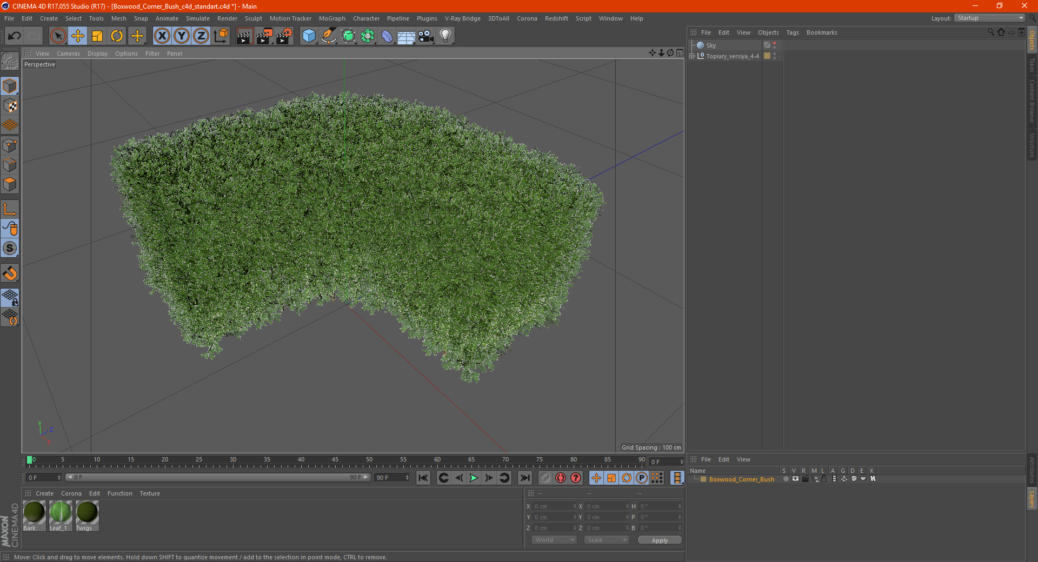Viewport: 1038px width, 562px height.
Task: Apply the coordinate values
Action: click(660, 540)
